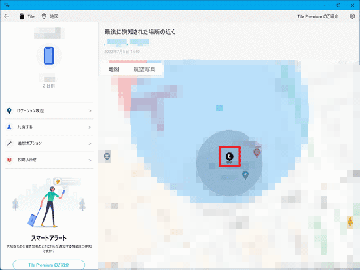Maximize the Tile window
The image size is (360, 270).
coord(338,5)
